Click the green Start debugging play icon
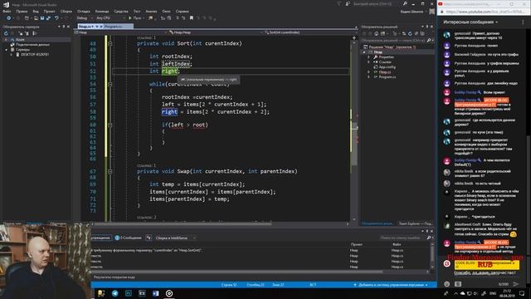Screen dimensions: 531x299 pyautogui.click(x=130, y=18)
